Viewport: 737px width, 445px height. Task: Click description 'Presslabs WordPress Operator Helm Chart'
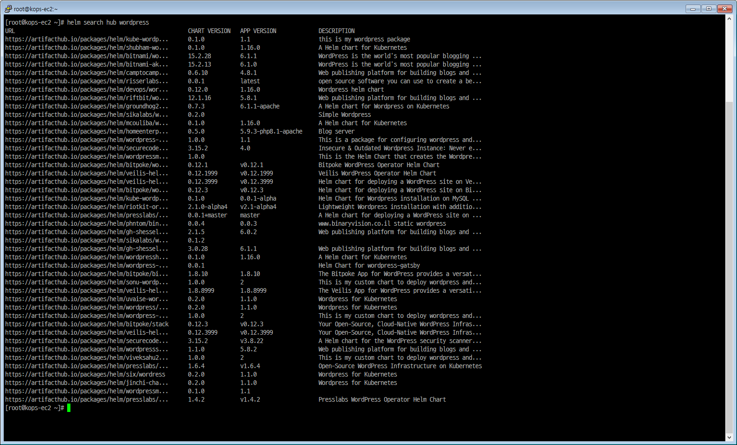[382, 399]
